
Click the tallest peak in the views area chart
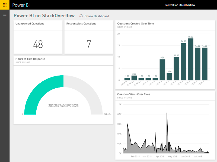[167, 113]
